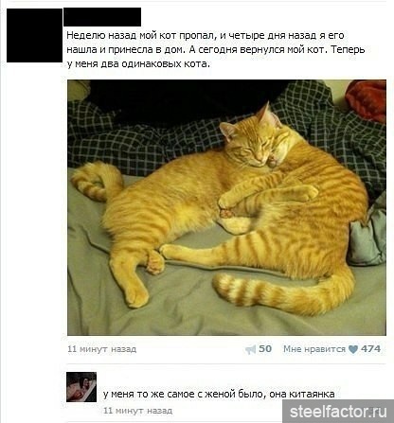Select the post text about the lost cat
The width and height of the screenshot is (394, 423).
tap(216, 49)
